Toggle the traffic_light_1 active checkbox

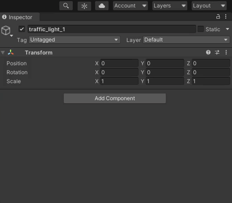[x=22, y=29]
